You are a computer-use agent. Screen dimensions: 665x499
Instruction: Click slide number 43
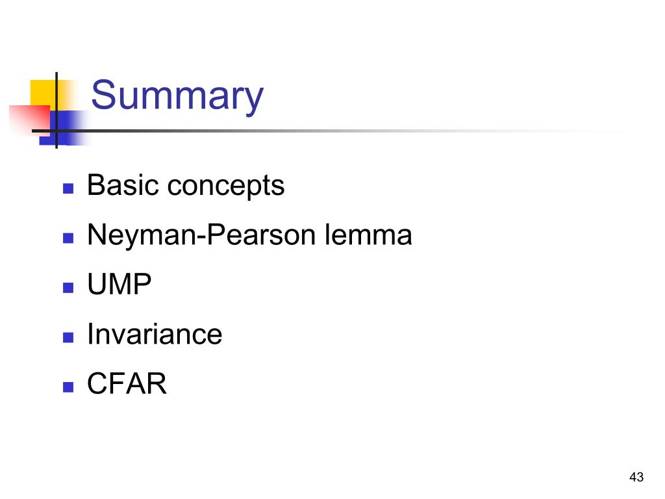coord(636,477)
